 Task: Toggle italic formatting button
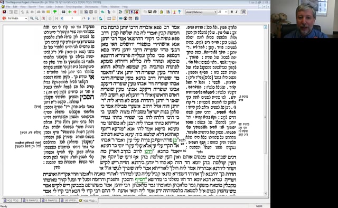click(x=237, y=12)
